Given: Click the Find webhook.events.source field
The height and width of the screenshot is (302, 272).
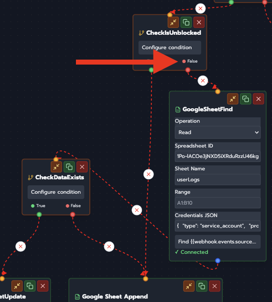Looking at the screenshot, I should [x=217, y=242].
